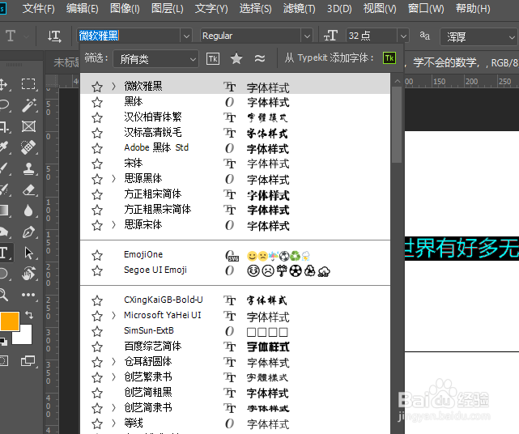Open the 32 点 font size dropdown

[x=403, y=36]
